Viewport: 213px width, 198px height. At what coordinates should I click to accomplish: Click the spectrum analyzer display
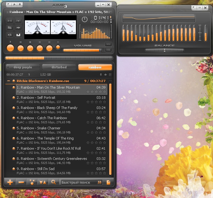(95, 32)
